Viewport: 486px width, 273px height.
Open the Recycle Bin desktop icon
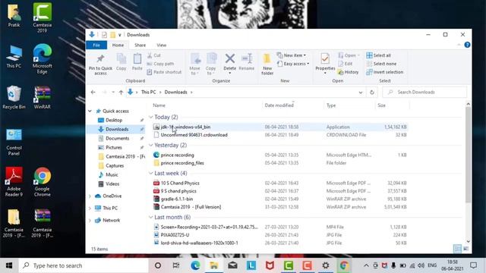click(14, 97)
